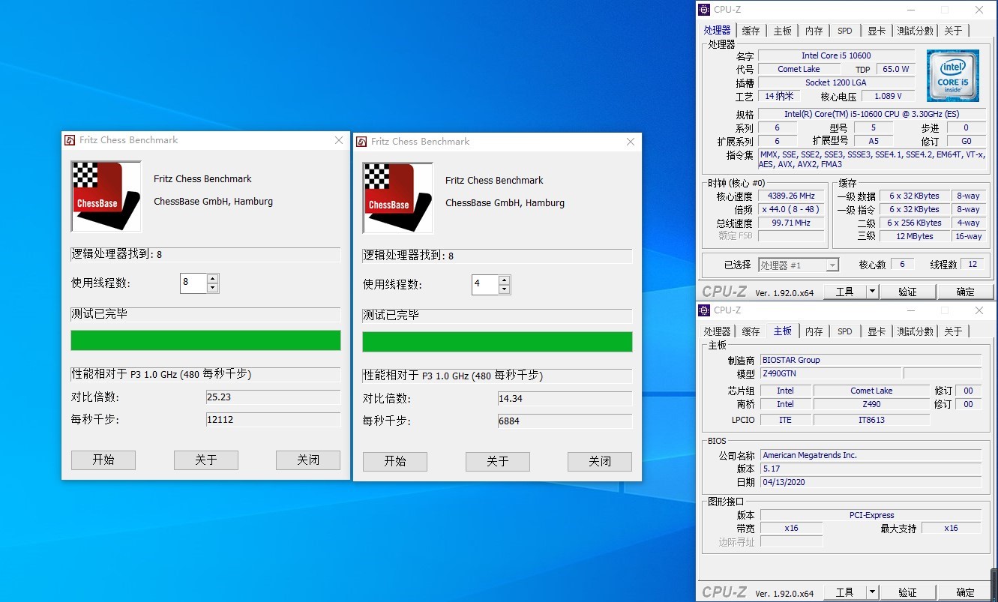
Task: Open 测试分数 tab in upper CPU-Z
Action: point(916,31)
